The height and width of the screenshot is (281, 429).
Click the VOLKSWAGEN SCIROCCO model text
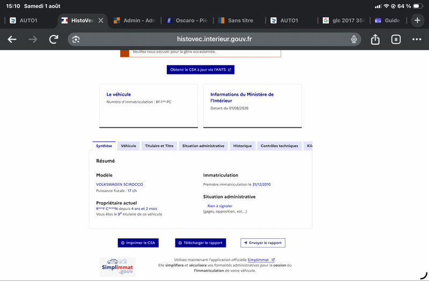(x=120, y=184)
